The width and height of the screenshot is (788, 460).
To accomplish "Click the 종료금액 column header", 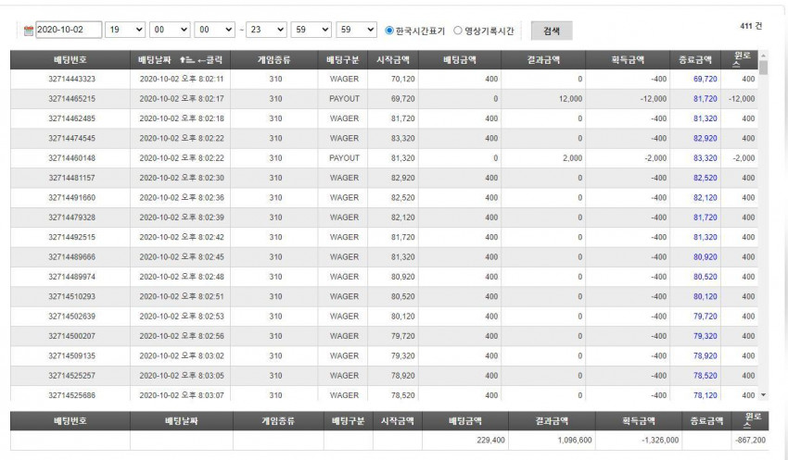I will [695, 59].
